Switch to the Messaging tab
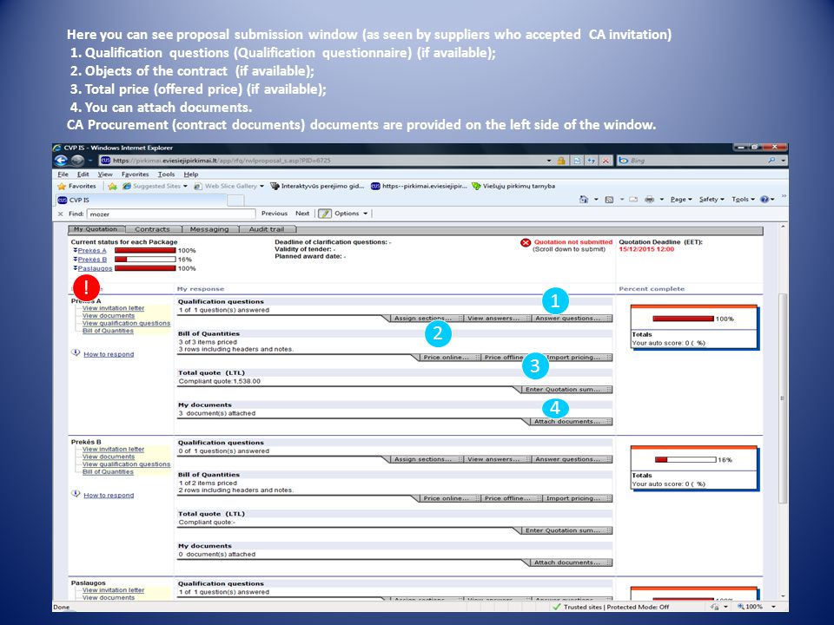 click(209, 229)
